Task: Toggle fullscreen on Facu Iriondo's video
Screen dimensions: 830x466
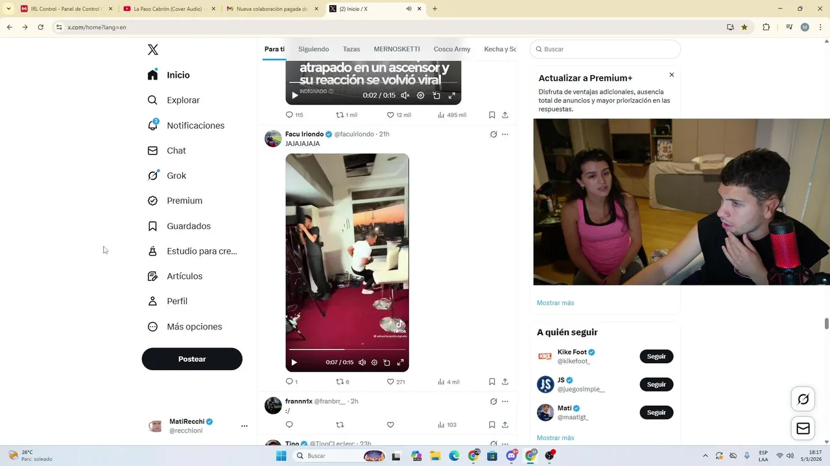Action: [x=400, y=362]
